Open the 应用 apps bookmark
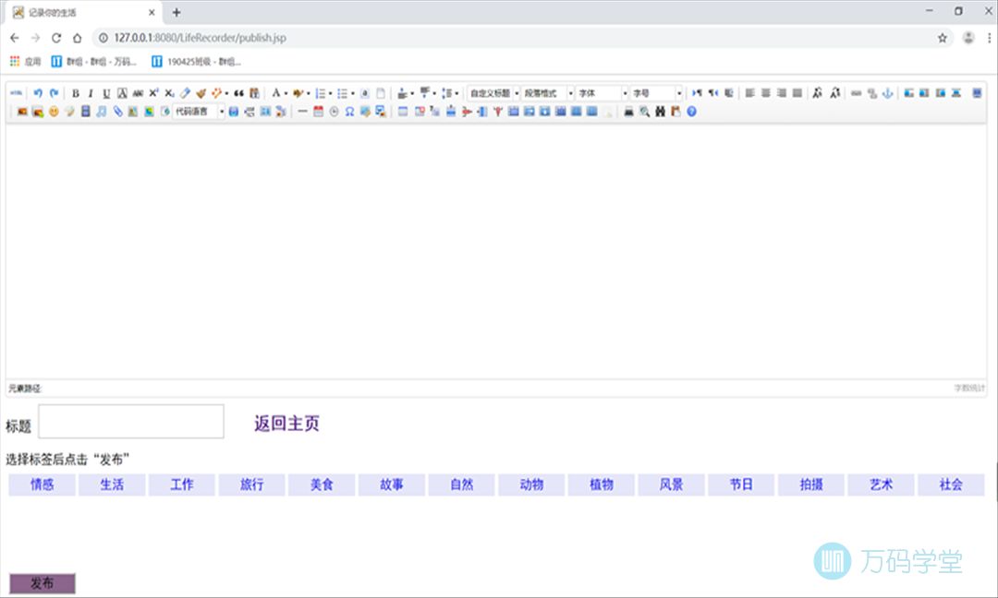 tap(26, 62)
